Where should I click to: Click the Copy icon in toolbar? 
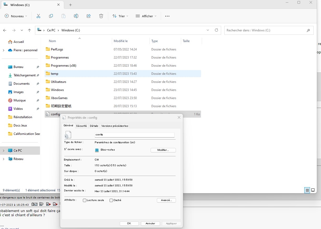(51, 16)
